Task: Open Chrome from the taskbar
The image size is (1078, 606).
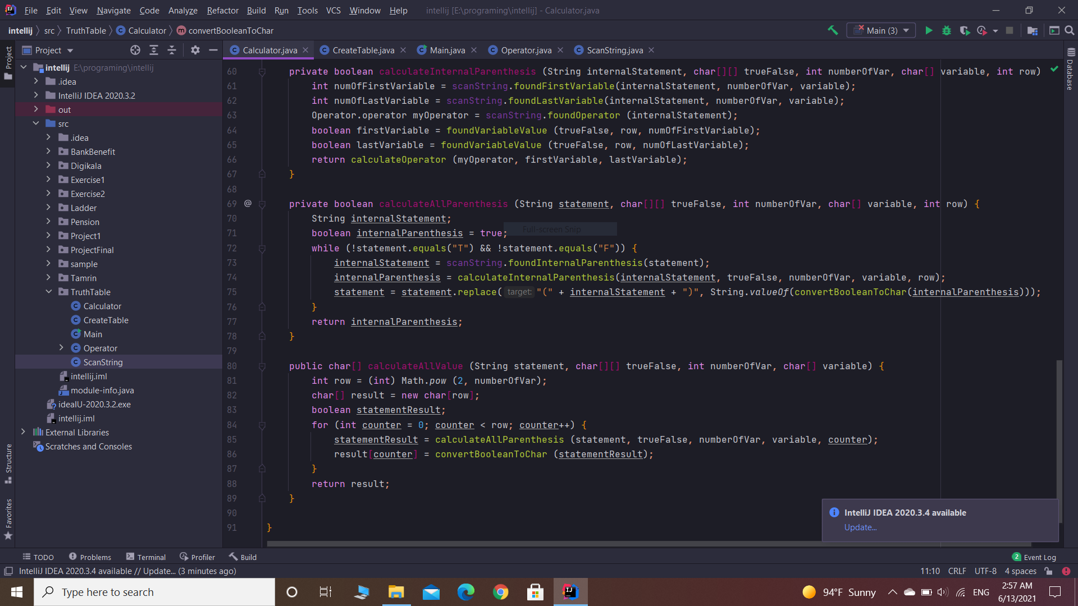Action: [x=500, y=592]
